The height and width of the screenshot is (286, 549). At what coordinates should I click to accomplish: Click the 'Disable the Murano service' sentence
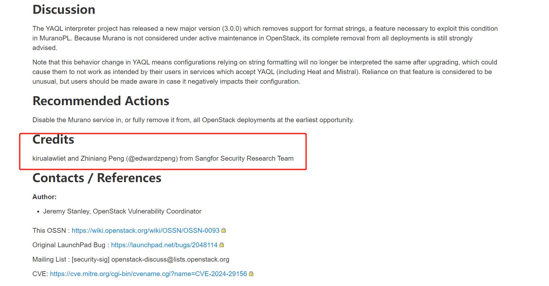(193, 120)
